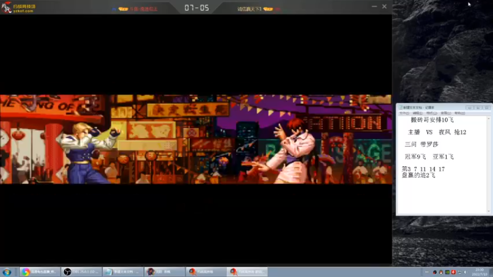The height and width of the screenshot is (277, 493).
Task: Switch to the game character avatar taskbar item
Action: (x=165, y=272)
